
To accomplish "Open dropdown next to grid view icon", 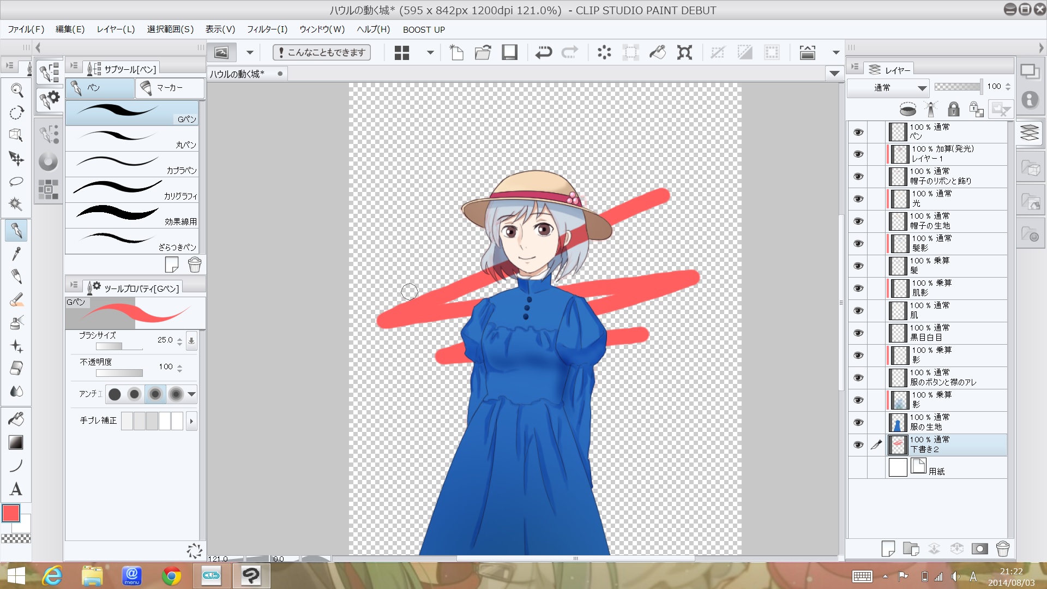I will (x=430, y=52).
